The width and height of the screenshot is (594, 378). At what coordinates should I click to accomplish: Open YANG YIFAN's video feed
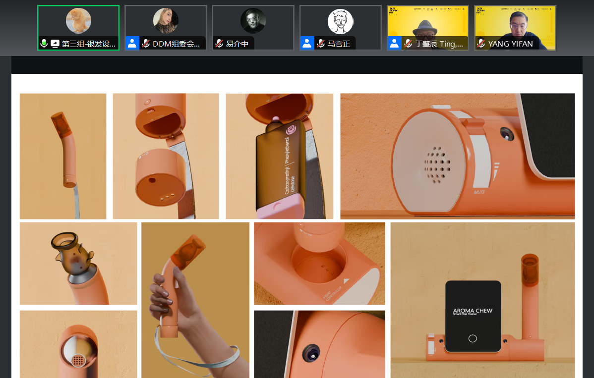click(515, 22)
